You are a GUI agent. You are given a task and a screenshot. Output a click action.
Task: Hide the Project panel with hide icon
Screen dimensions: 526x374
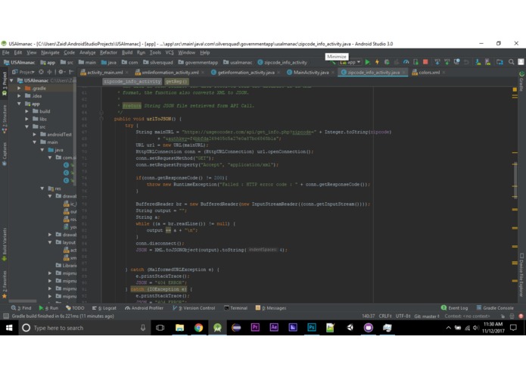71,72
